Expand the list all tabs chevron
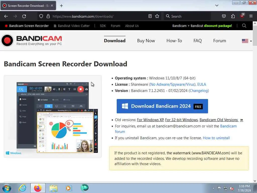Screen dimensions: 257x193 [x=217, y=6]
